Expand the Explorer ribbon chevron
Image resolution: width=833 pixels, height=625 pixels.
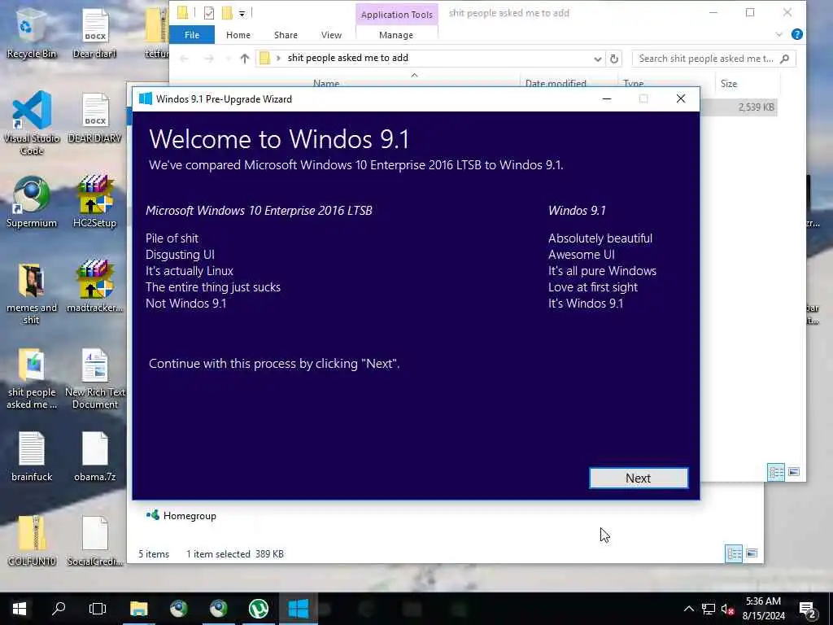[x=779, y=34]
